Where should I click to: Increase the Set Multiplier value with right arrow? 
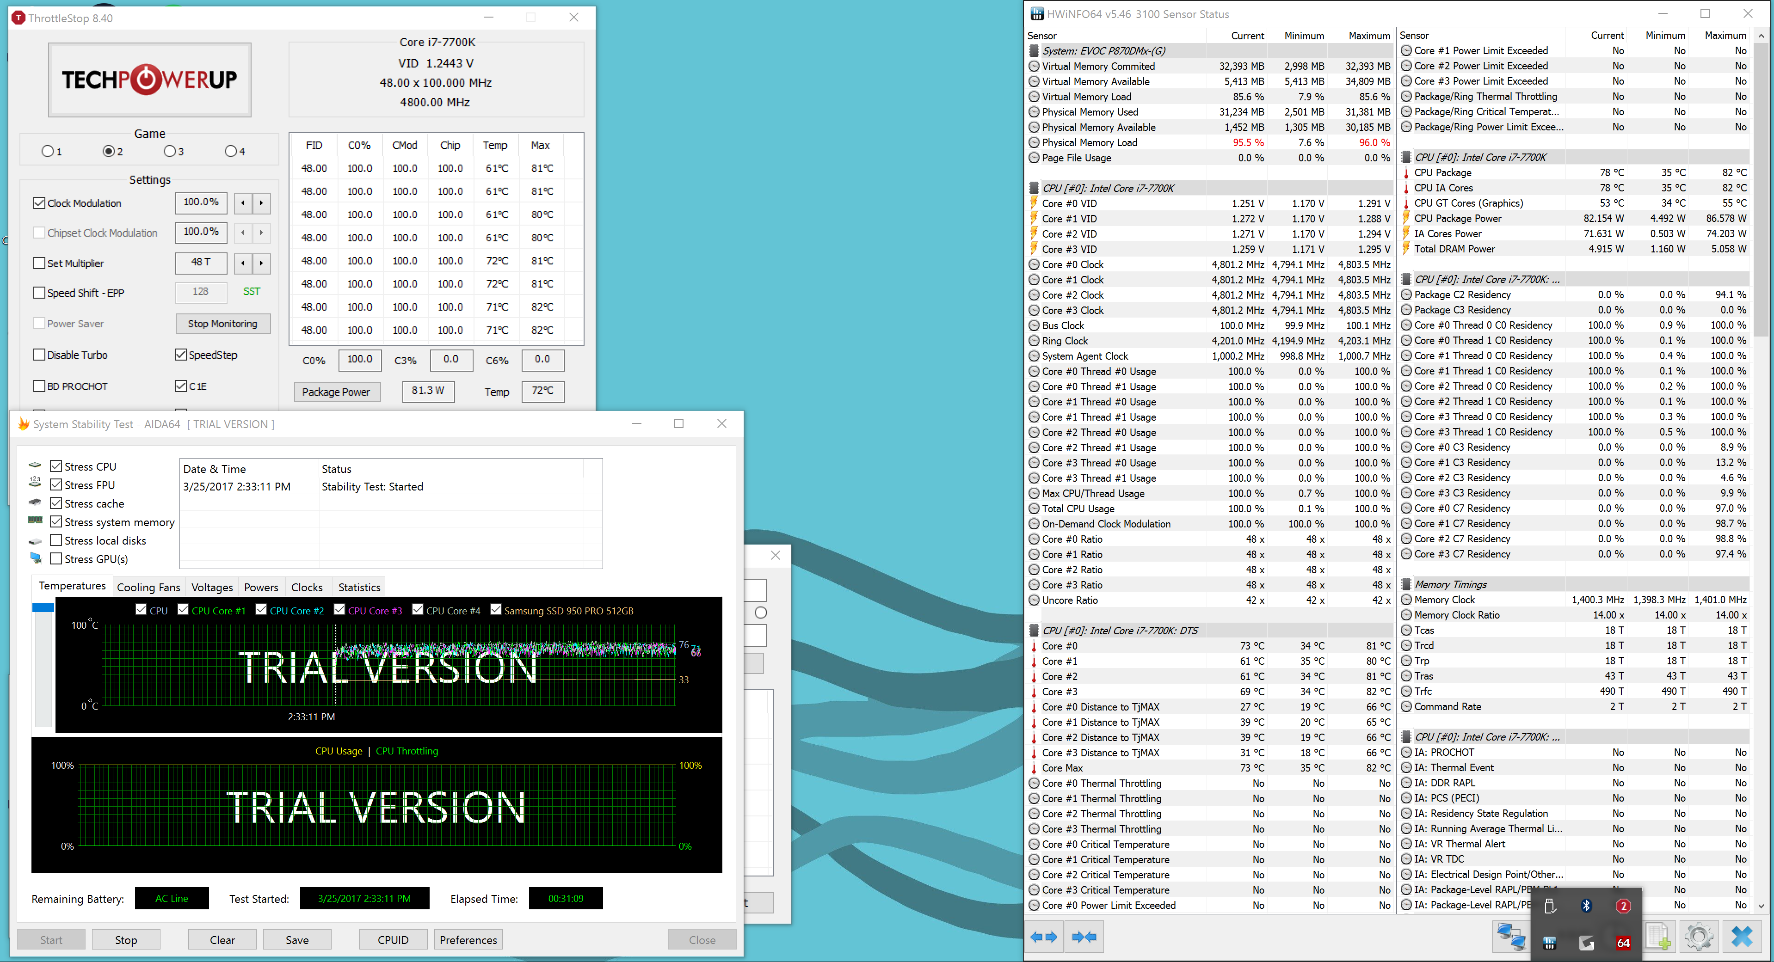(261, 263)
